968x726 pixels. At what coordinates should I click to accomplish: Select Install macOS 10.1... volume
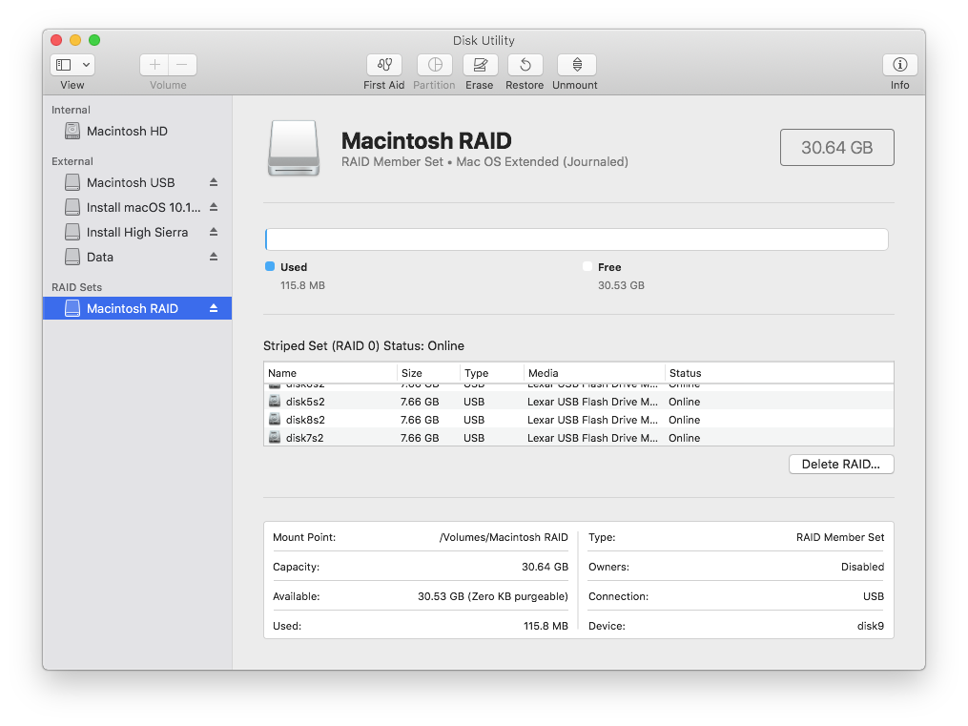pos(137,207)
